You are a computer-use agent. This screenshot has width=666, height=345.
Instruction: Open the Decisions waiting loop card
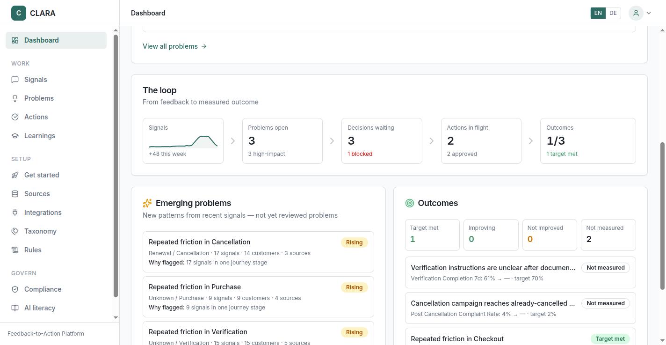382,141
